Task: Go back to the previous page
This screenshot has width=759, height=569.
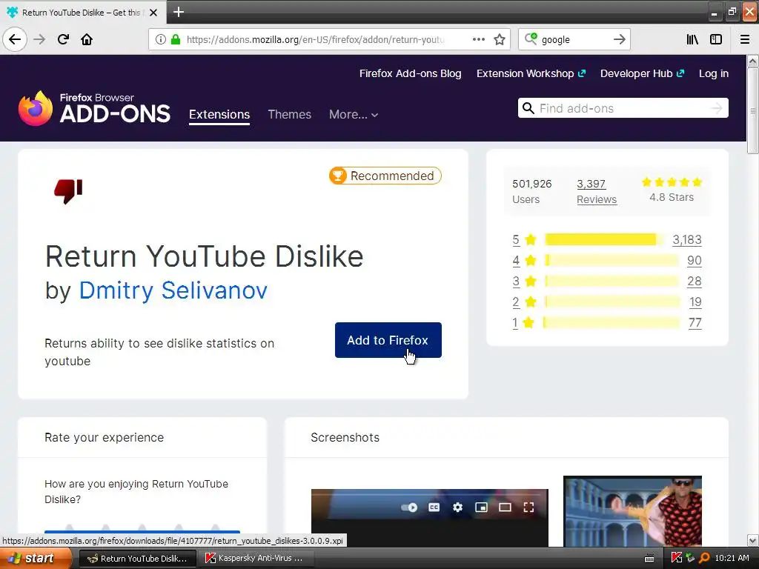Action: (15, 39)
